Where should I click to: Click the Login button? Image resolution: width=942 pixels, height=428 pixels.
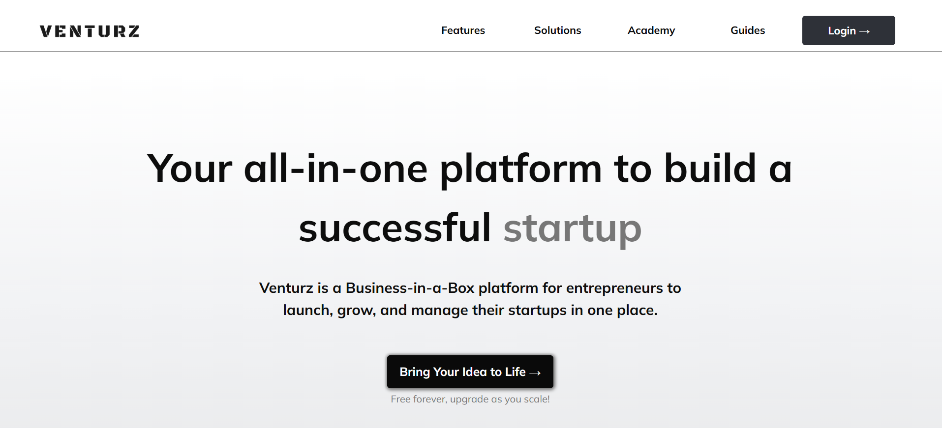coord(848,30)
